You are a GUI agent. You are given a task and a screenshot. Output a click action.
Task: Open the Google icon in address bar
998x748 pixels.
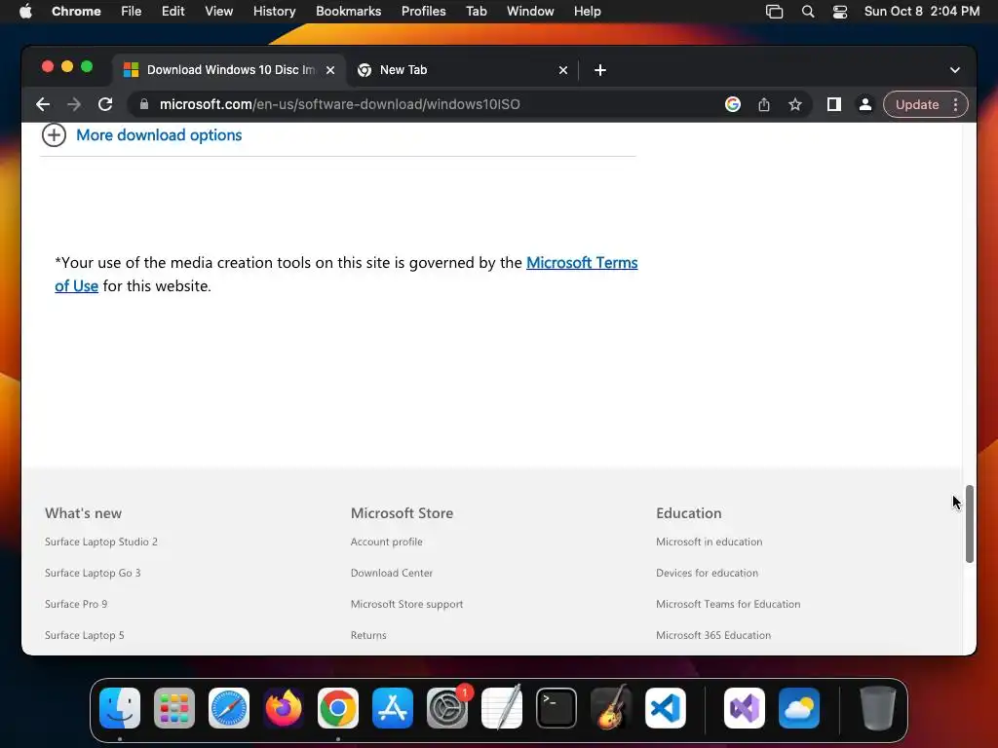pos(733,104)
